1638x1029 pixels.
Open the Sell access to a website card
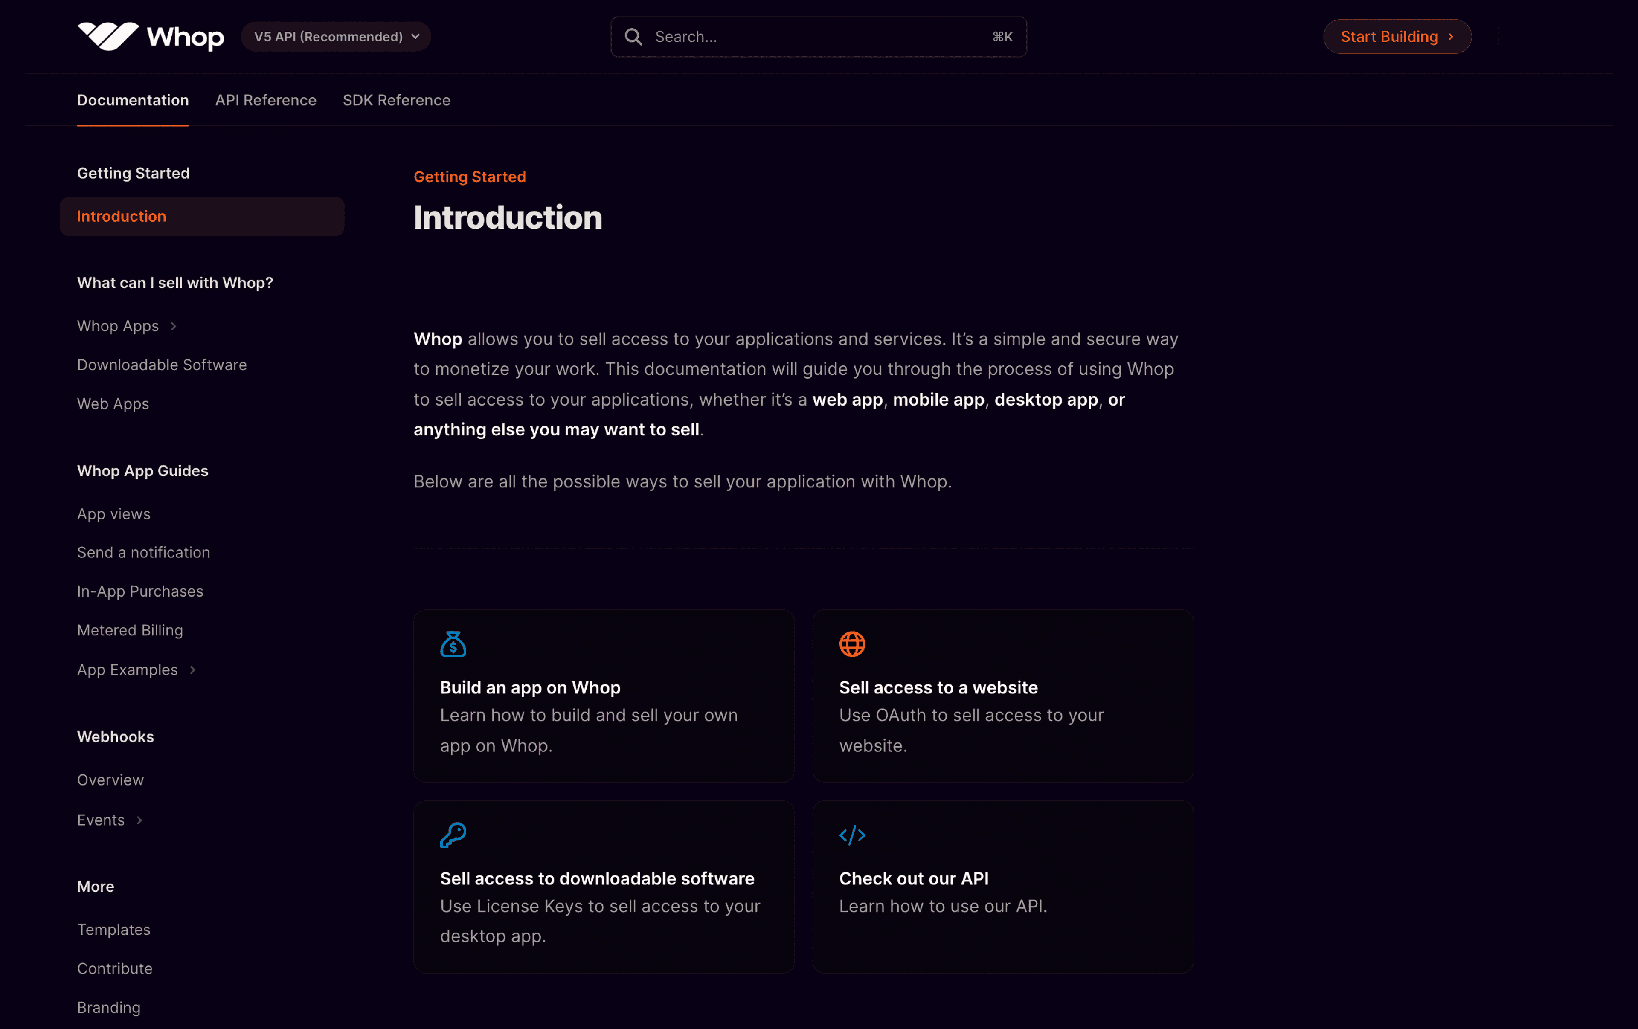[1003, 696]
